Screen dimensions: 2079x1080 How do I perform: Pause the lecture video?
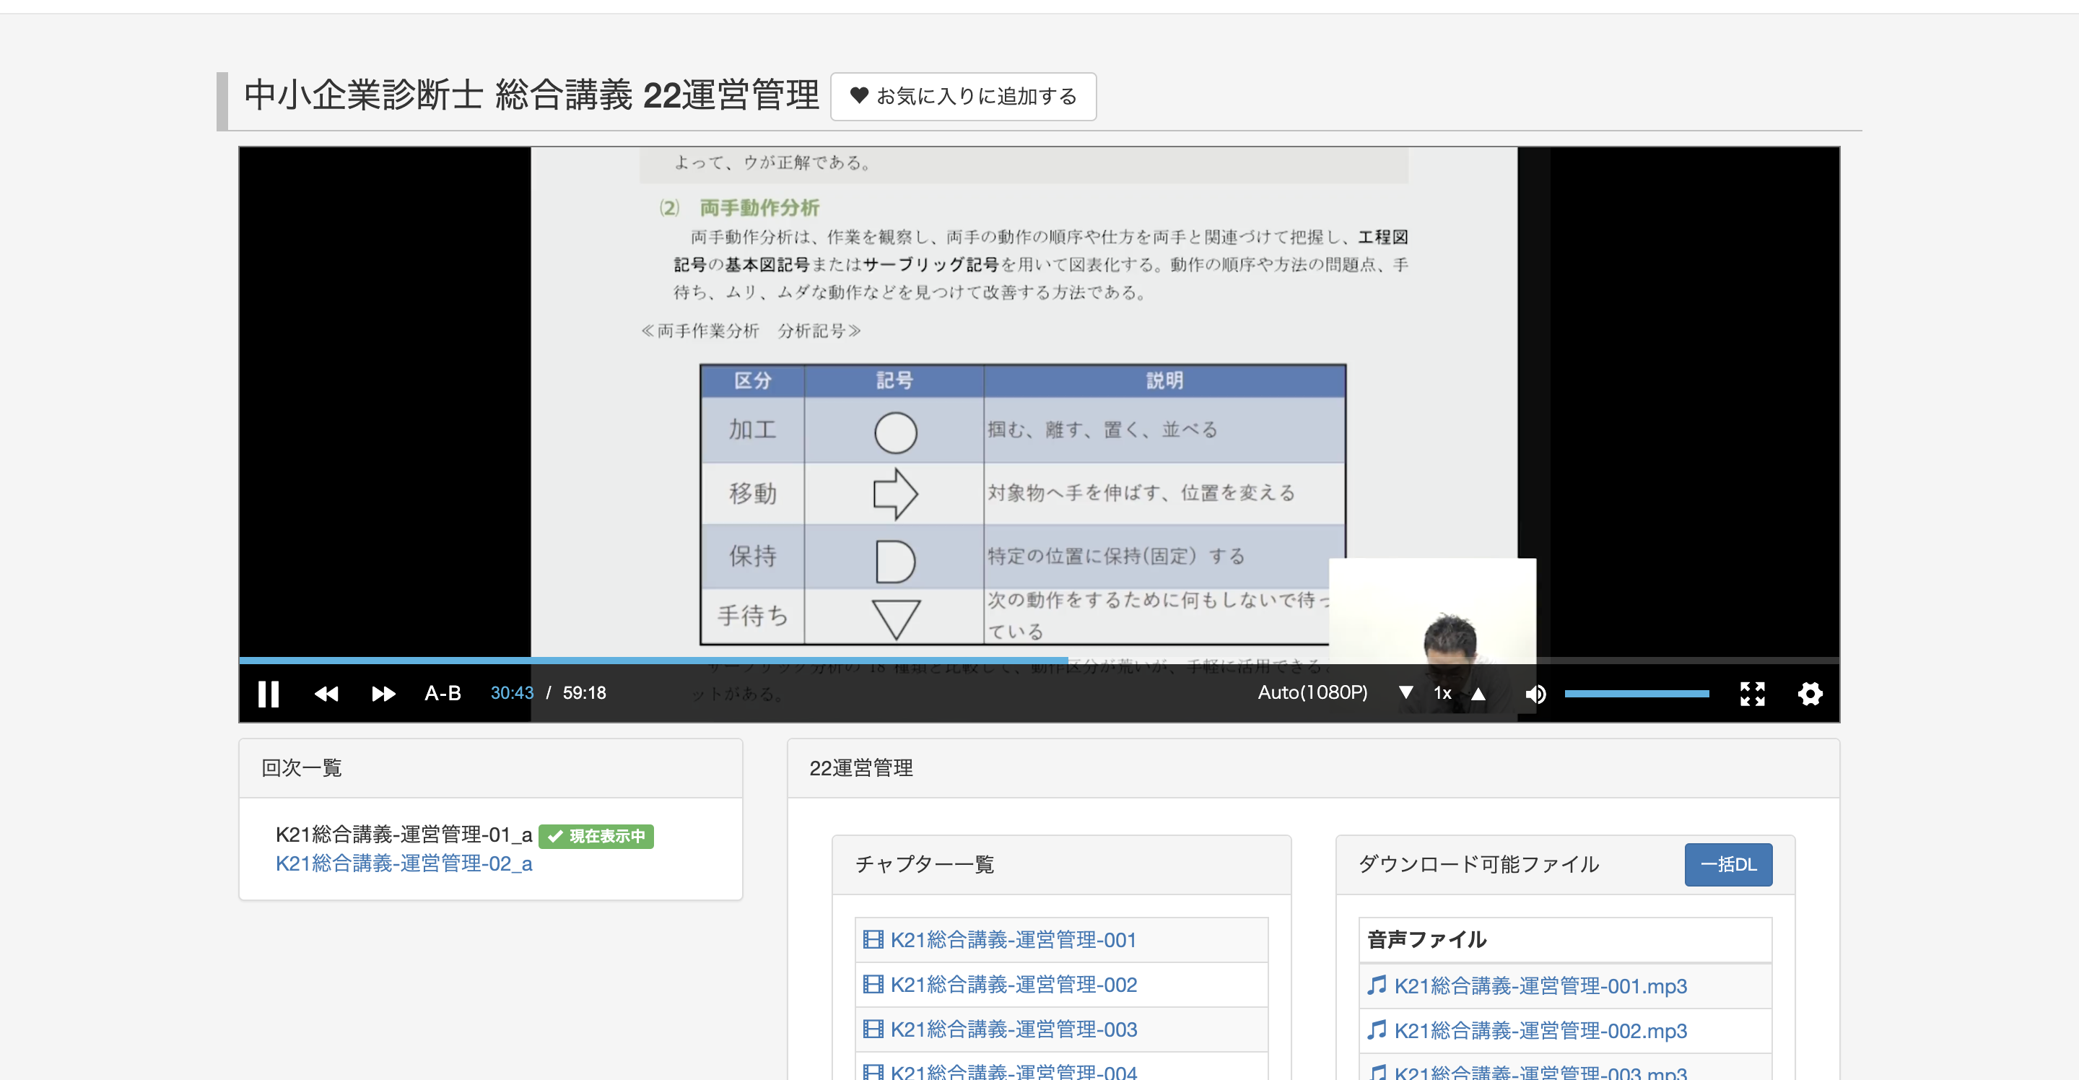(x=268, y=693)
